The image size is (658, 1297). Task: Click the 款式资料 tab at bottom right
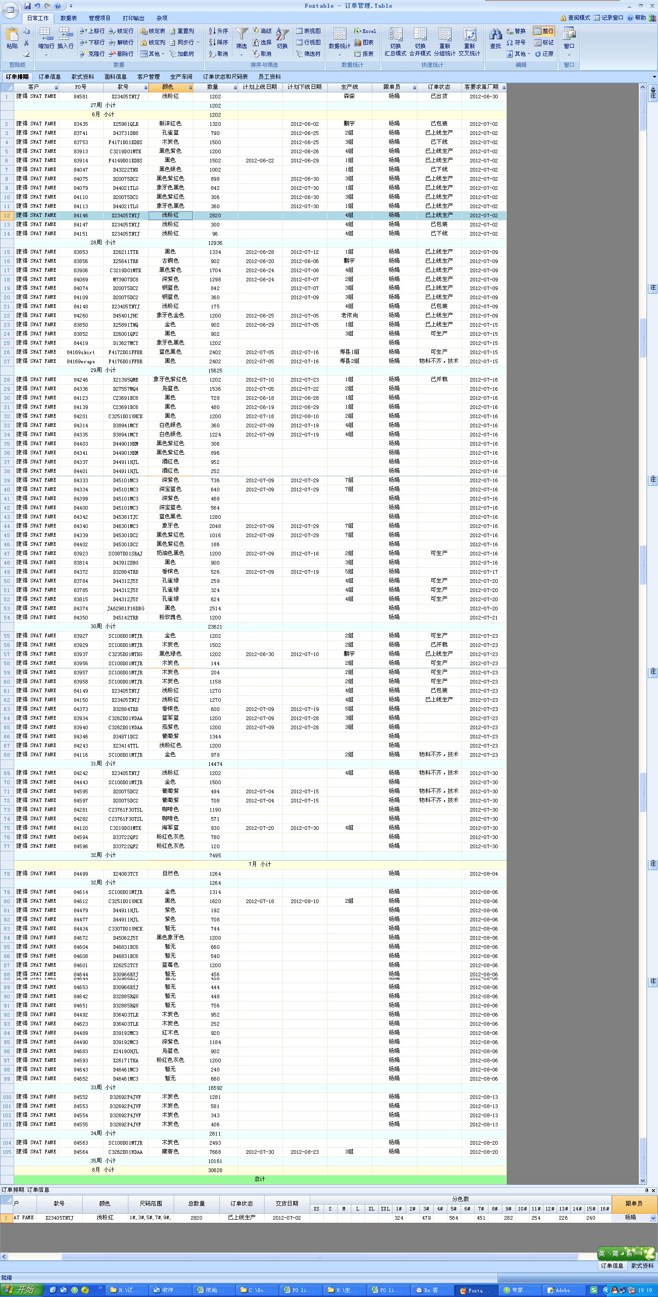pyautogui.click(x=642, y=1266)
